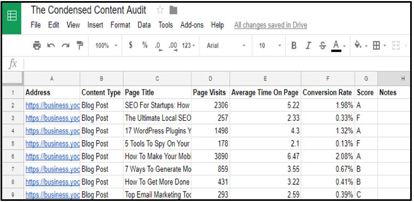Select conversion rate cell 0.33%
Image resolution: width=414 pixels, height=202 pixels.
328,118
